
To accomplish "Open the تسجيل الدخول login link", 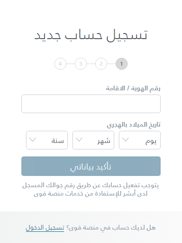I will coord(45,228).
